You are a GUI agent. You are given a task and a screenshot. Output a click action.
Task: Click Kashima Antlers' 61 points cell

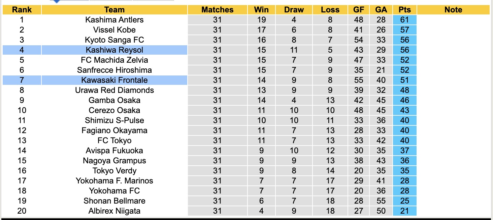[404, 20]
